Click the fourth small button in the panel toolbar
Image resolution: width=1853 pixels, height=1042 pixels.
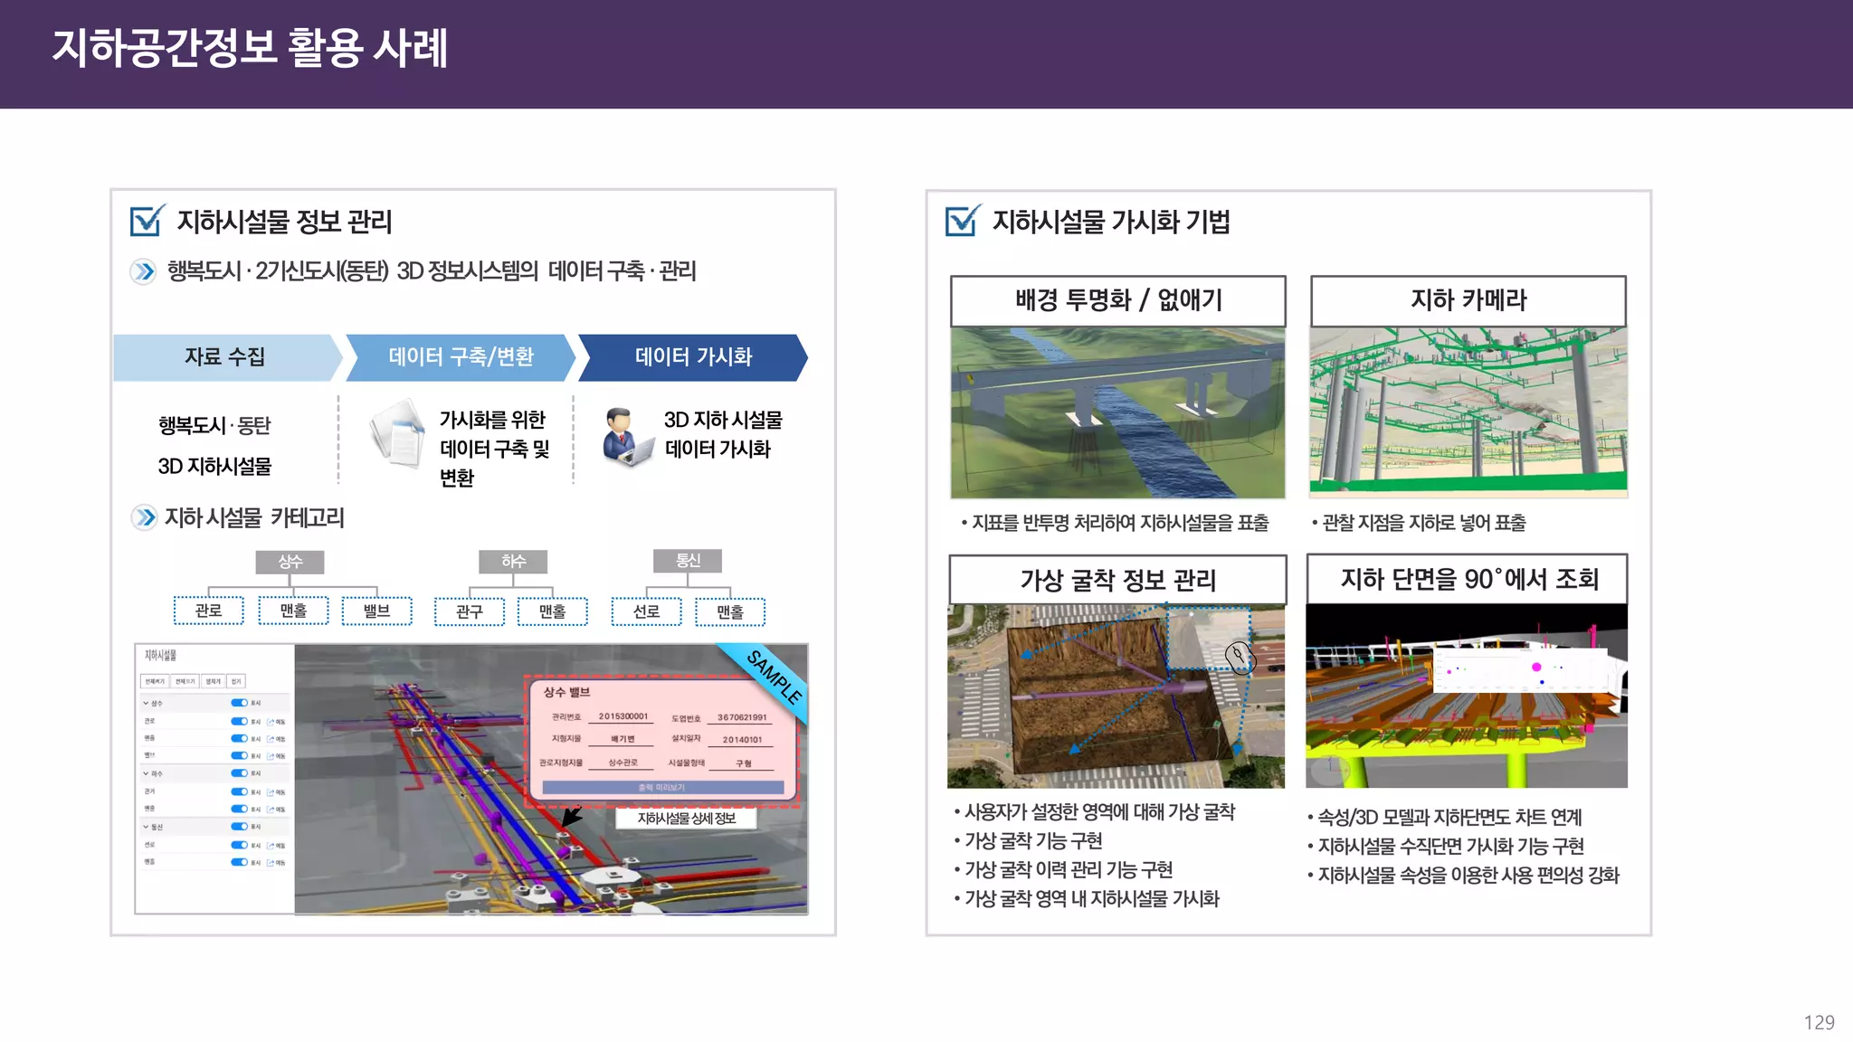click(236, 681)
